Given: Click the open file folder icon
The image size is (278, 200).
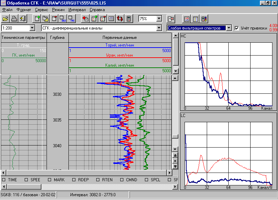Looking at the screenshot, I should [6, 18].
